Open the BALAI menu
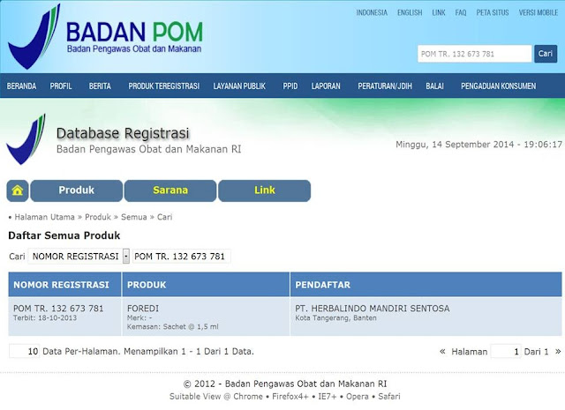The image size is (565, 410). pyautogui.click(x=434, y=86)
